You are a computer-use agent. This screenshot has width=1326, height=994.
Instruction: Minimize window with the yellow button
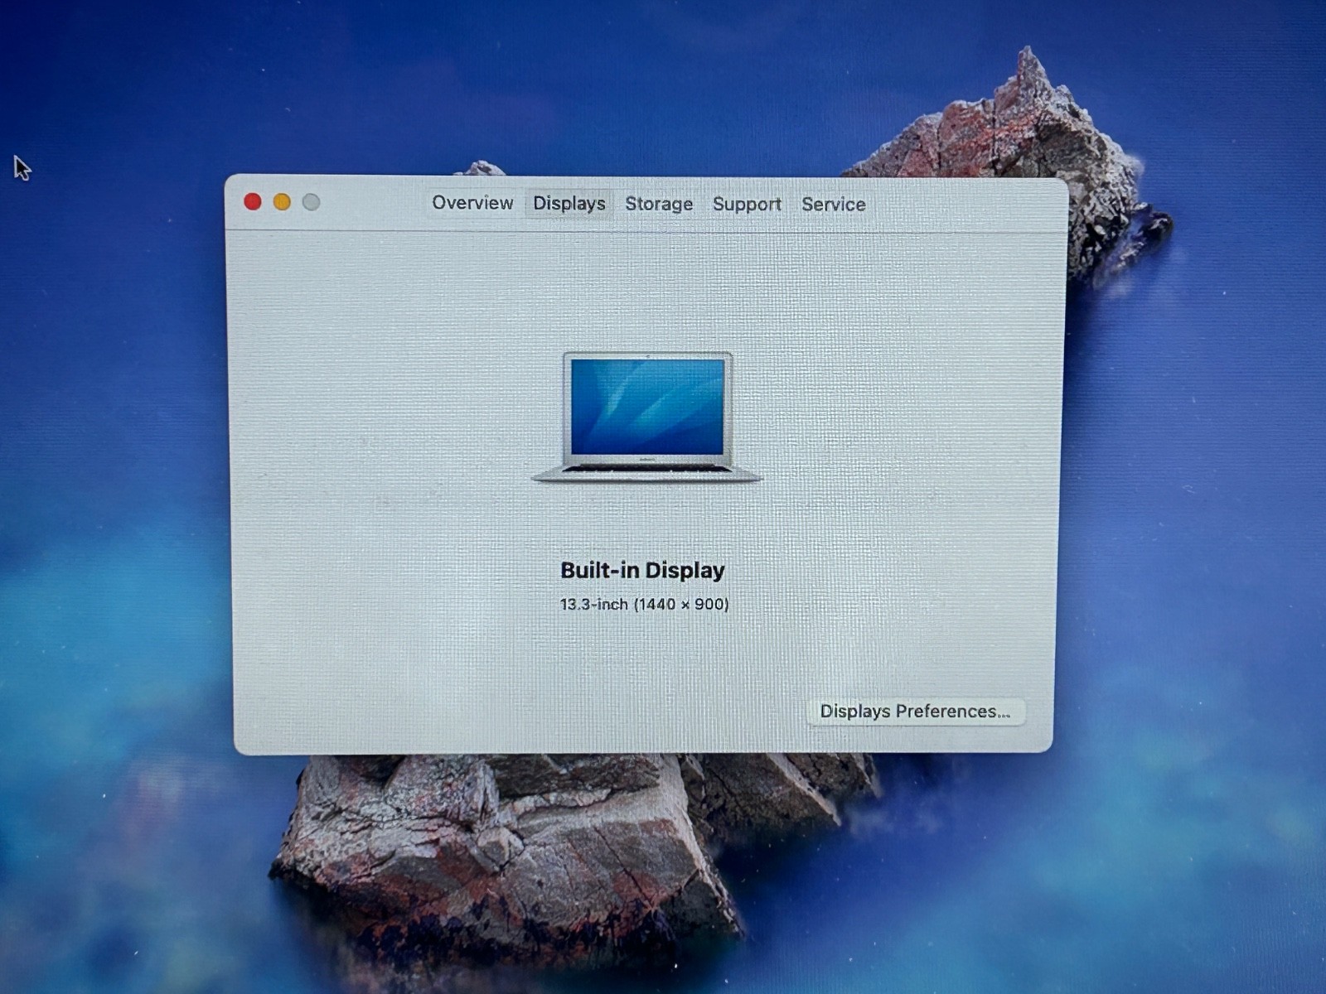point(282,201)
